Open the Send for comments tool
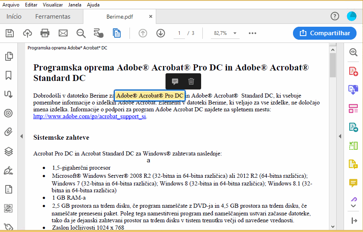Image resolution: width=363 pixels, height=232 pixels. point(353,164)
